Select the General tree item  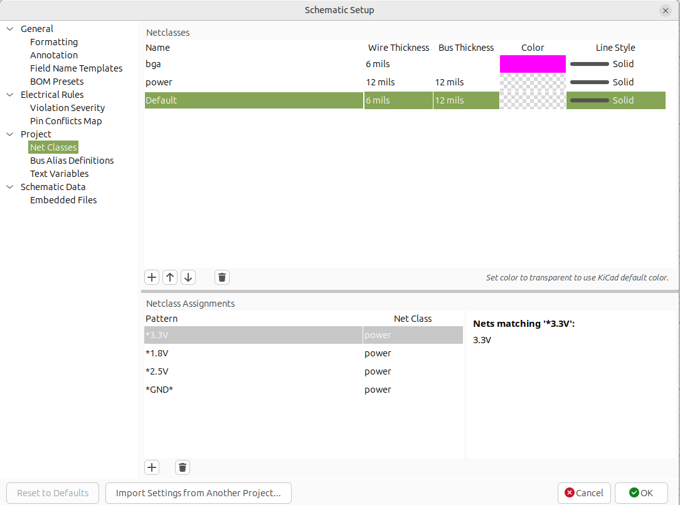point(37,29)
